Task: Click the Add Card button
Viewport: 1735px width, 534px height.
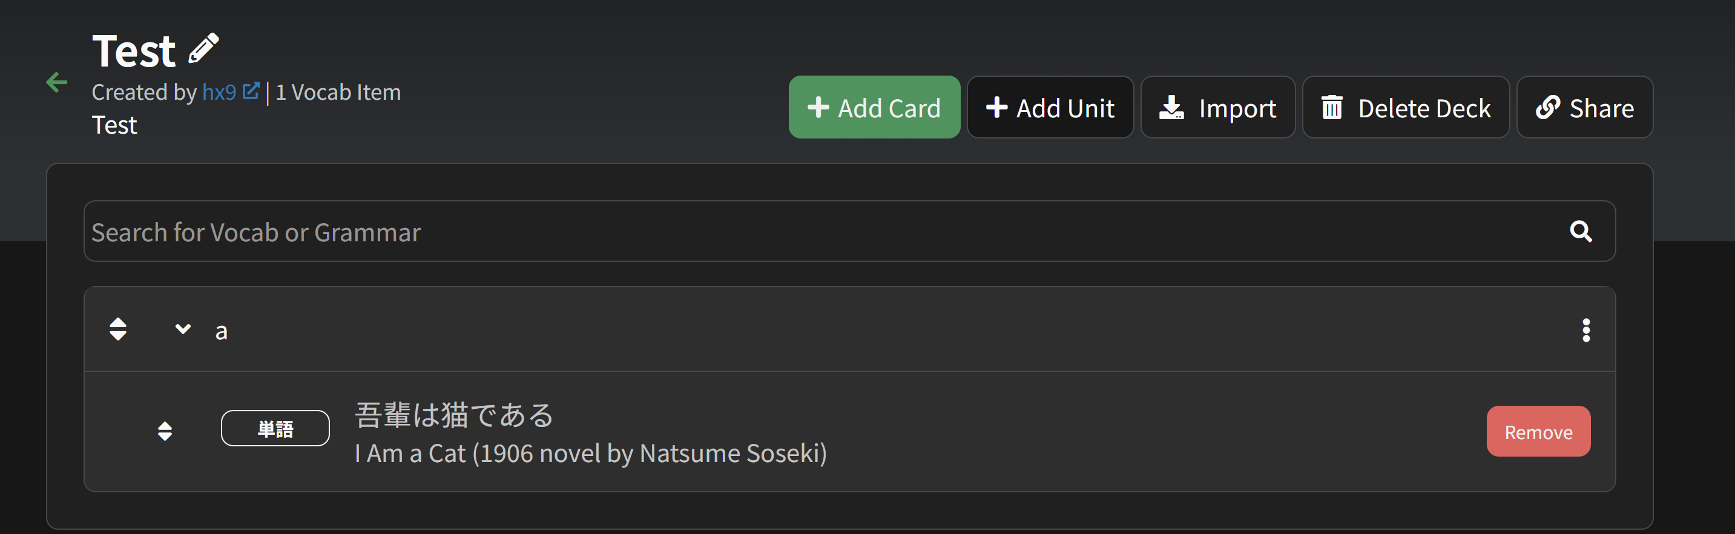Action: coord(874,108)
